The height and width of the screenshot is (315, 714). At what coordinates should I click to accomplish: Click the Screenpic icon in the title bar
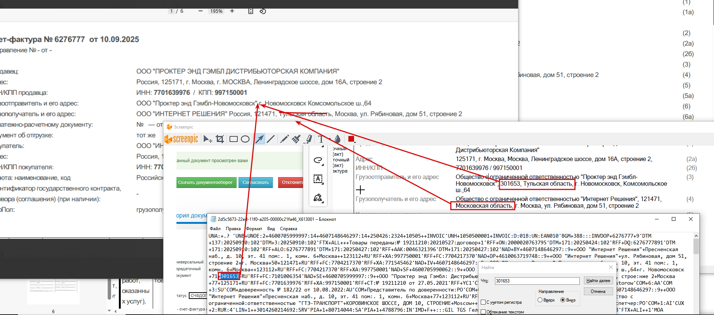pyautogui.click(x=169, y=127)
